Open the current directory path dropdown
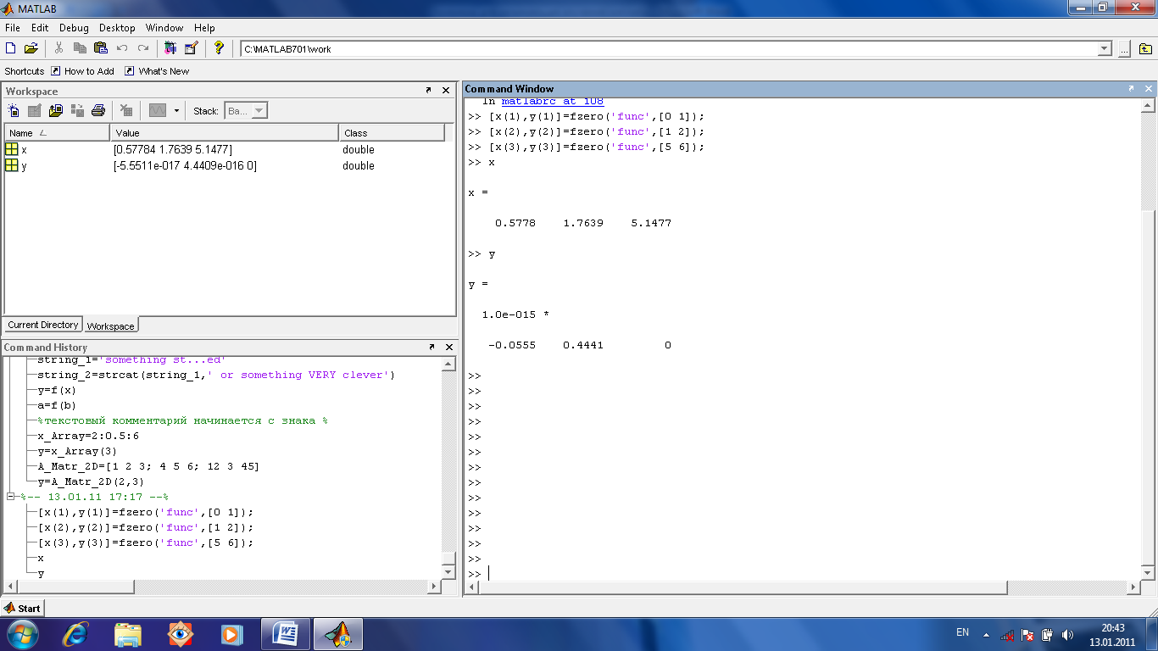The width and height of the screenshot is (1158, 651). 1105,49
